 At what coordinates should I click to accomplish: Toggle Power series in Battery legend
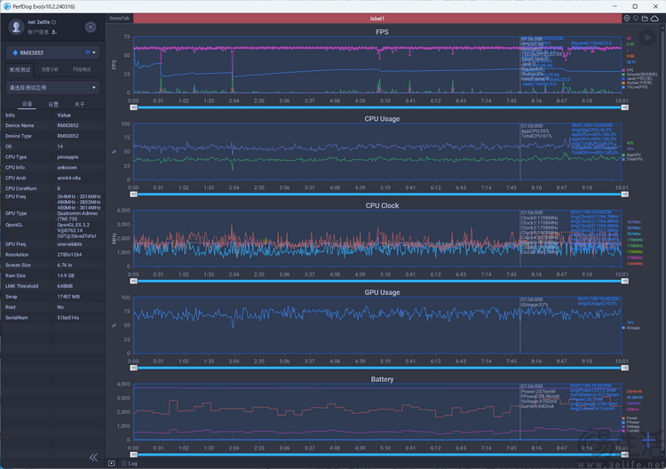[x=630, y=418]
